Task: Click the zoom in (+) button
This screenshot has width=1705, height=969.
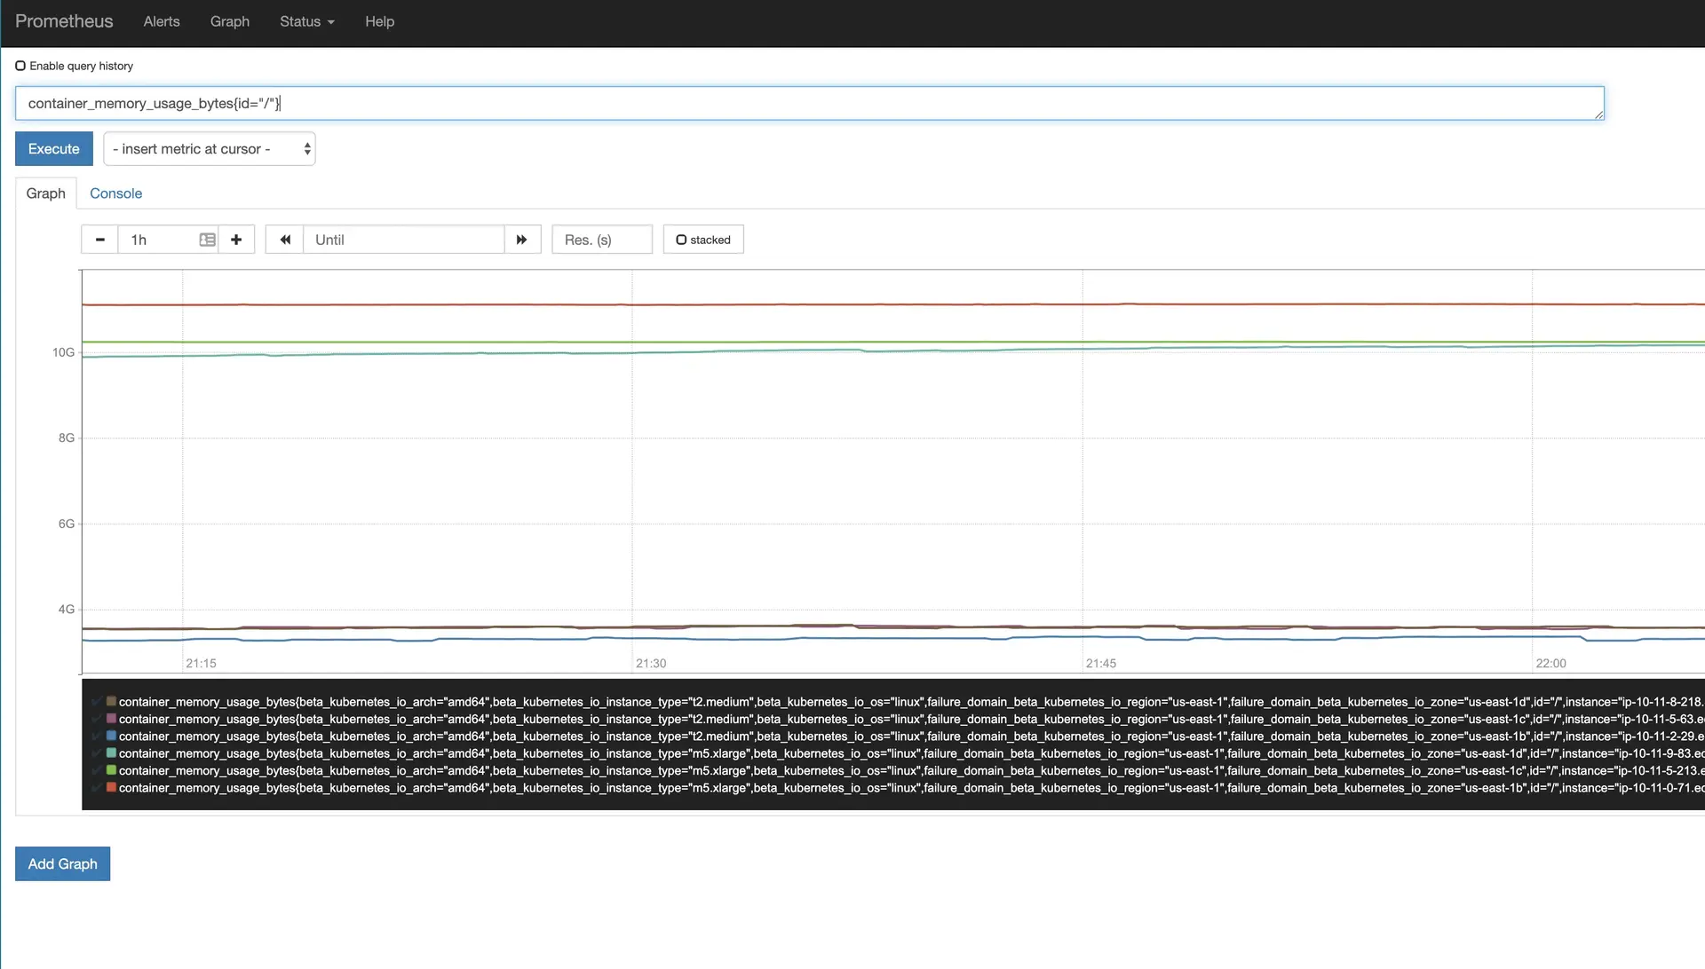Action: point(235,239)
